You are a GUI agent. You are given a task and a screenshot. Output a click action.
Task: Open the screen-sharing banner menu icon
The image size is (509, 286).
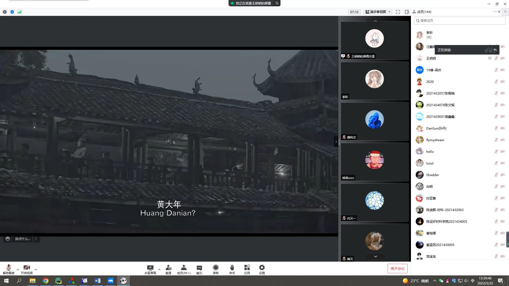coord(277,3)
